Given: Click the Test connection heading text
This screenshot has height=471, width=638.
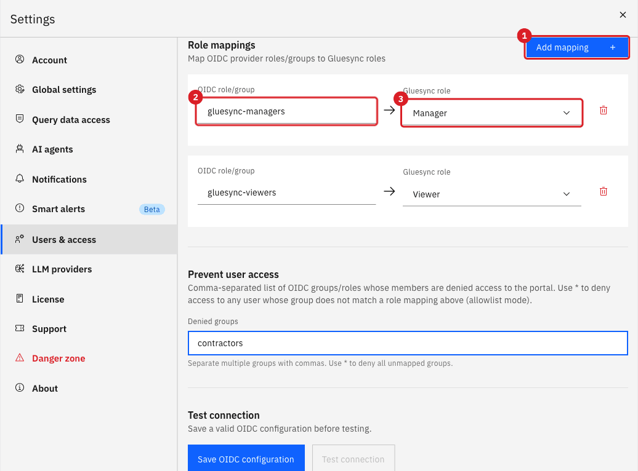Looking at the screenshot, I should click(224, 415).
